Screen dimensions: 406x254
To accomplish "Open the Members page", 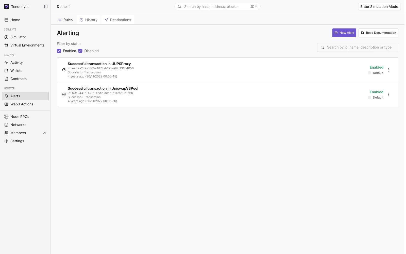I will click(x=25, y=133).
